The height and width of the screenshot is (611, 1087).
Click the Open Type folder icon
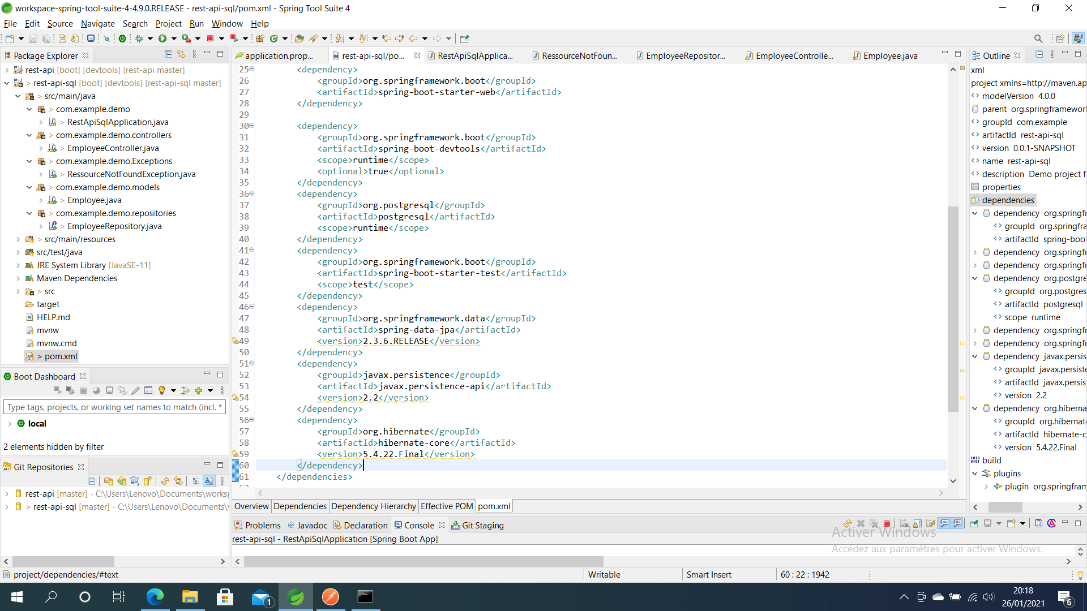299,38
